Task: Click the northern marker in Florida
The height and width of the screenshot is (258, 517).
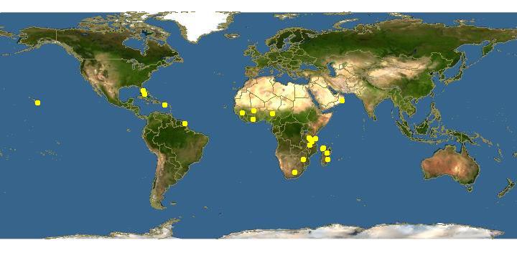Action: (x=143, y=90)
